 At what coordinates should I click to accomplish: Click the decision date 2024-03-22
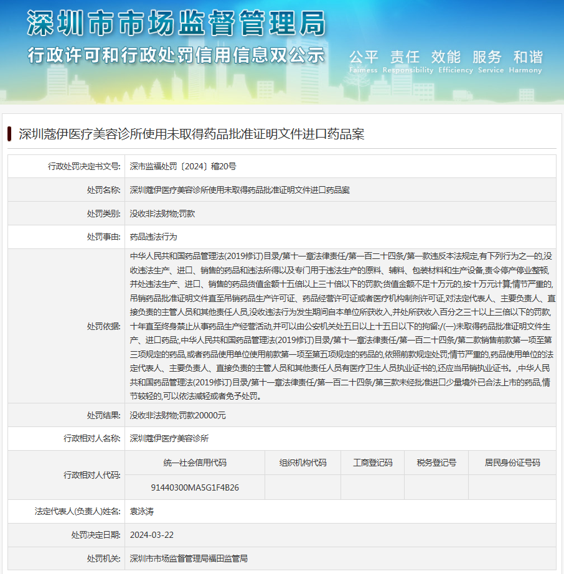[152, 535]
